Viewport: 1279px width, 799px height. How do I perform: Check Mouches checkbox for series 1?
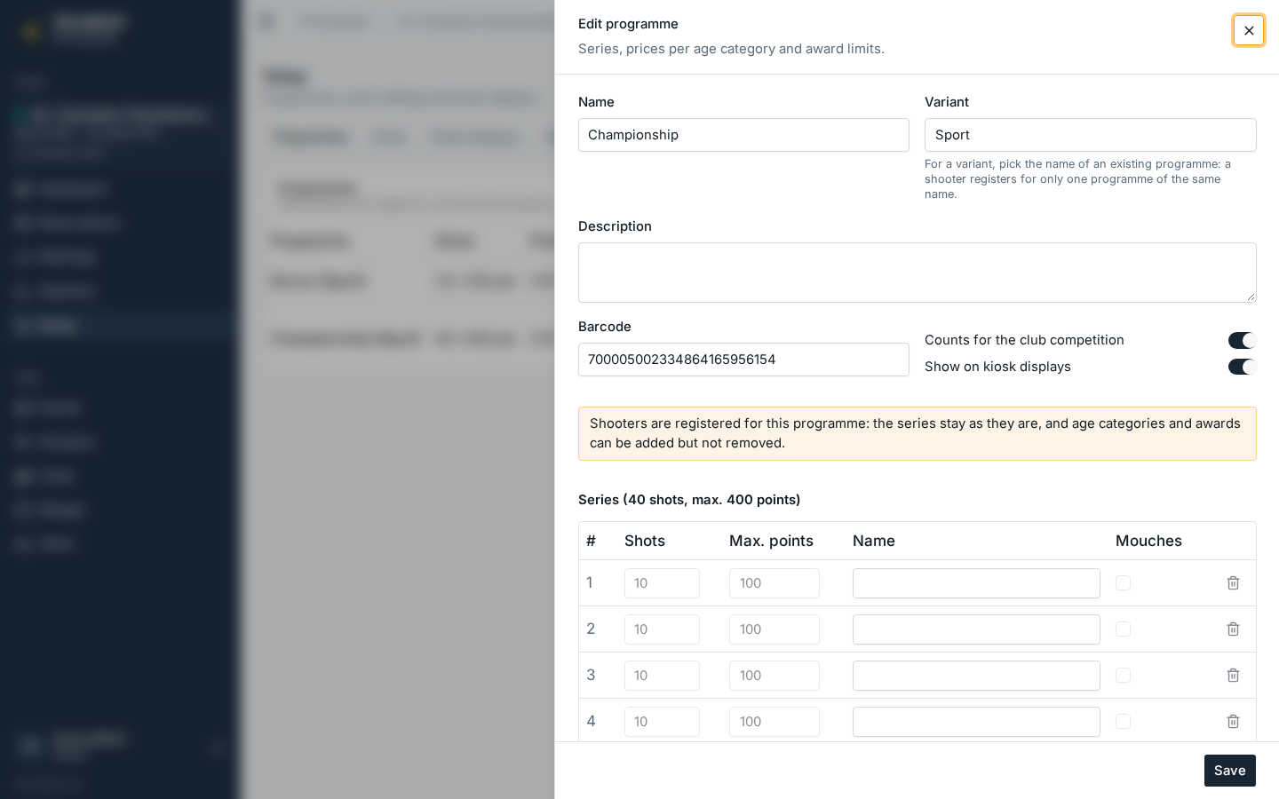click(1123, 583)
